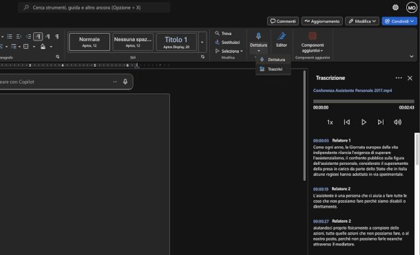This screenshot has width=420, height=255.
Task: Jump to timestamp 00:00:27
Action: coord(321,221)
